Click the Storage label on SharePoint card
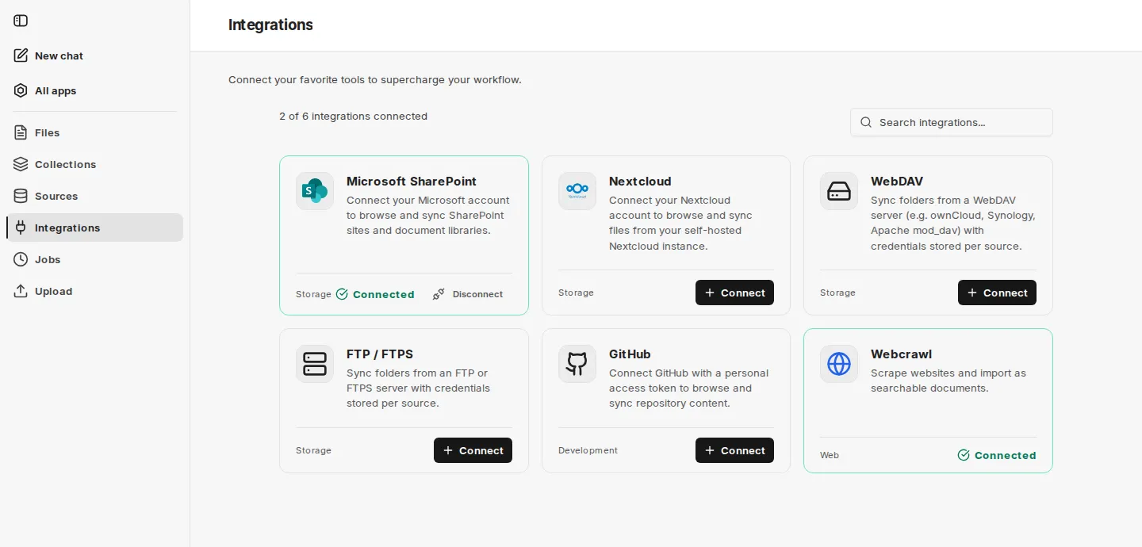Image resolution: width=1142 pixels, height=547 pixels. click(x=313, y=294)
